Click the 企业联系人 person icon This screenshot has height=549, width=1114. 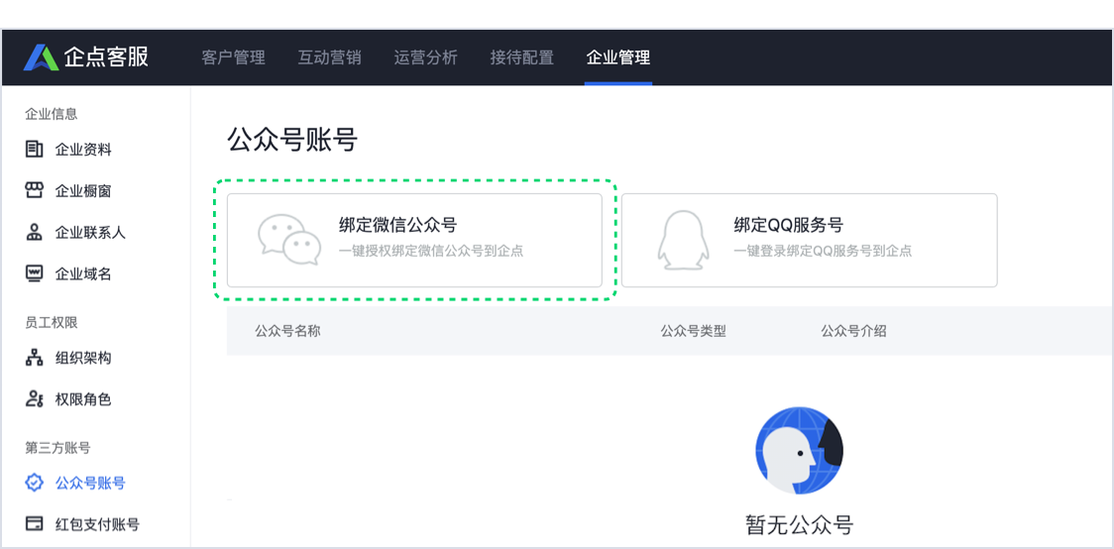click(34, 232)
